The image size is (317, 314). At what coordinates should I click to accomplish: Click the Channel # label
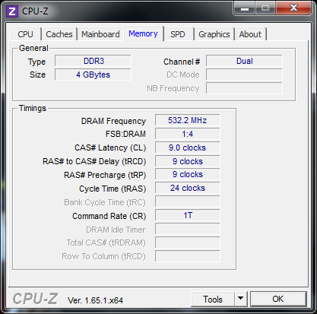(182, 62)
